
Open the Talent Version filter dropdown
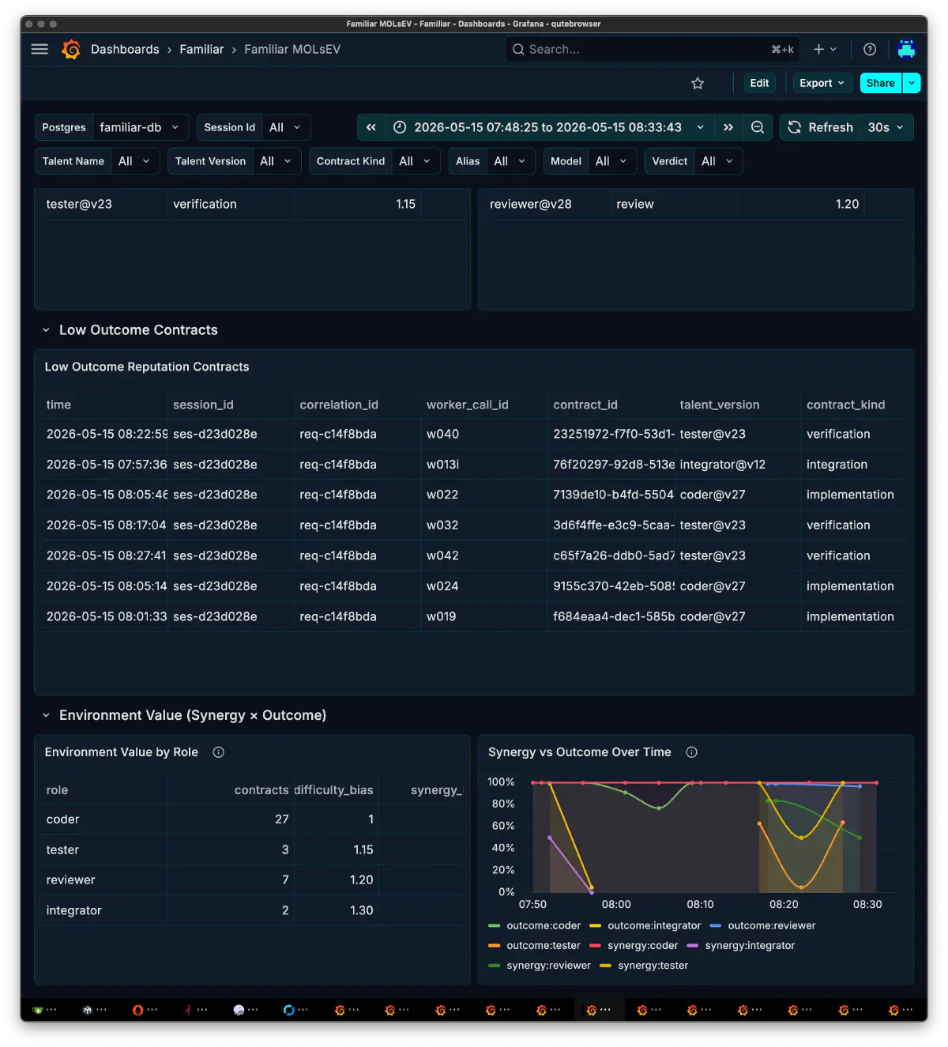point(276,161)
